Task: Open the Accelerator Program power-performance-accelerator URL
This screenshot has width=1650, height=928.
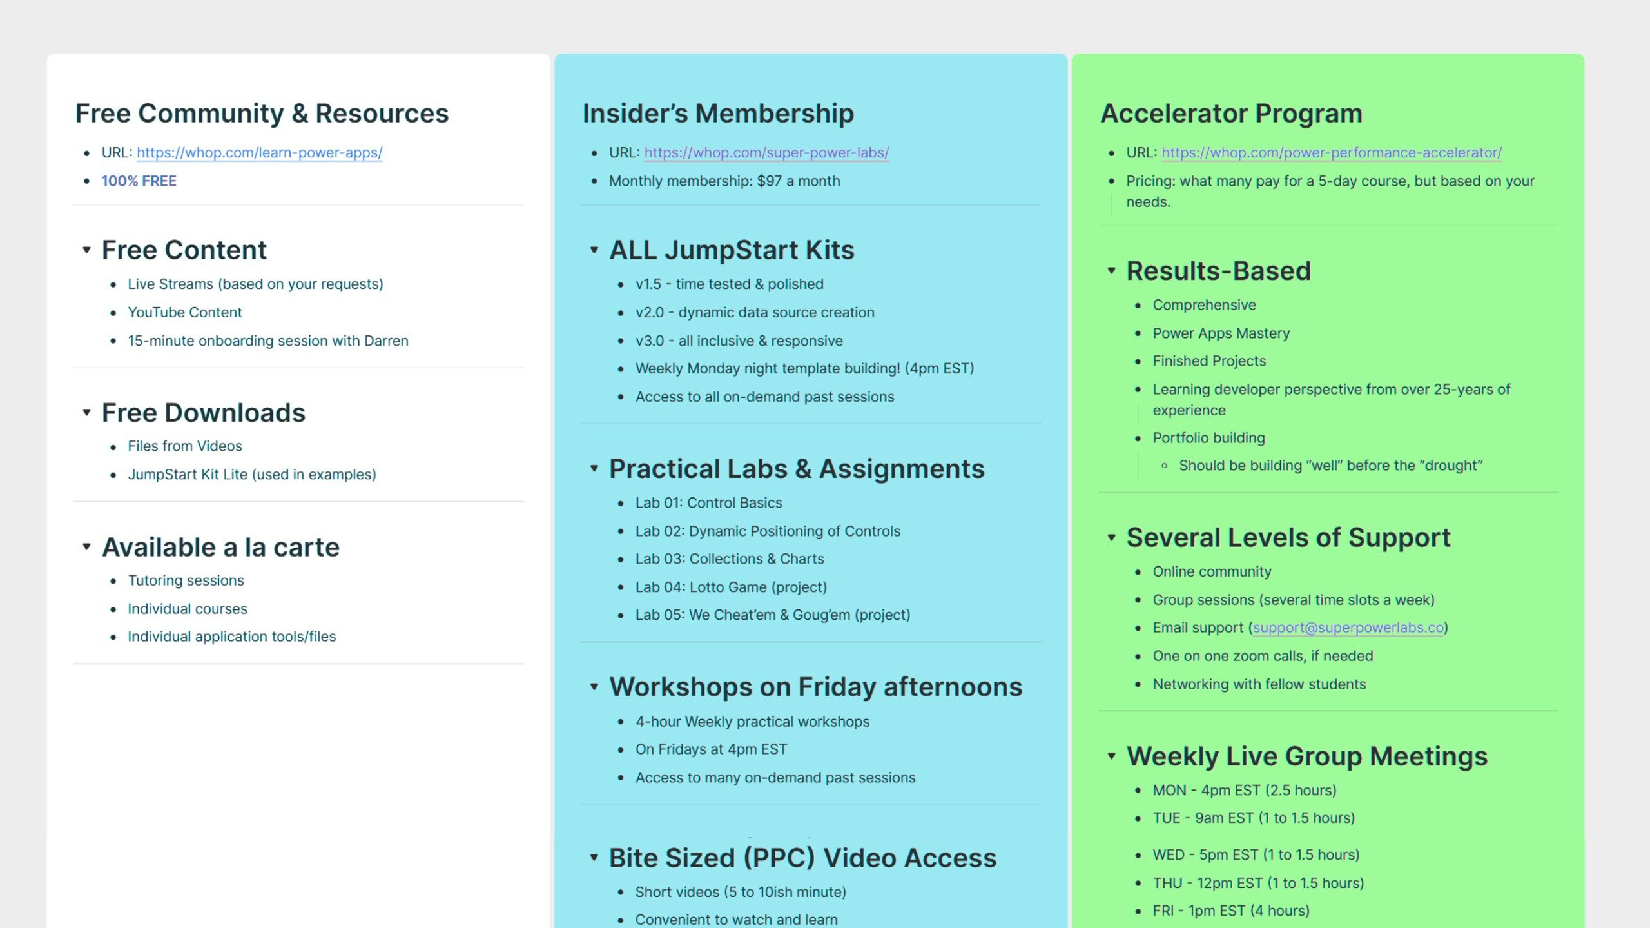Action: (x=1333, y=151)
